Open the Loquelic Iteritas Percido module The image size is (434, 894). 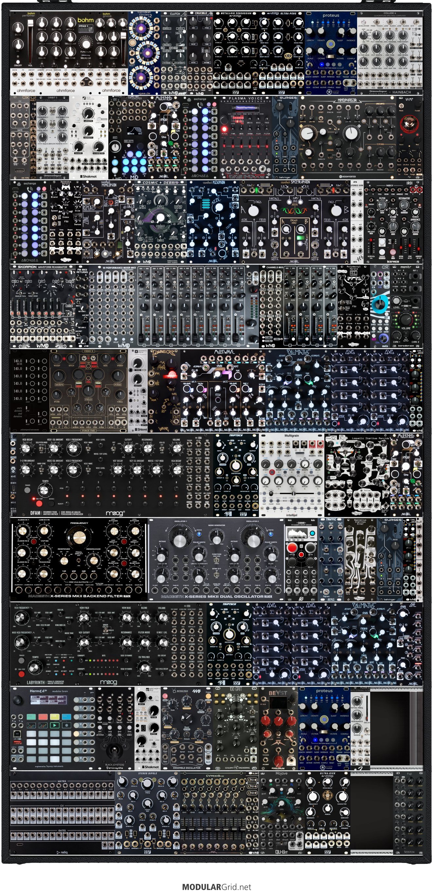click(357, 475)
